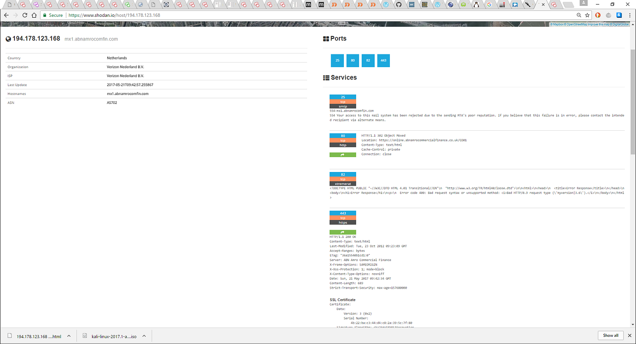The height and width of the screenshot is (344, 636).
Task: Open the port 82 tile
Action: point(368,60)
